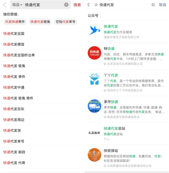This screenshot has width=169, height=173.
Task: Open the 礼品商城 avatar of 快递代发总站
Action: [94, 133]
